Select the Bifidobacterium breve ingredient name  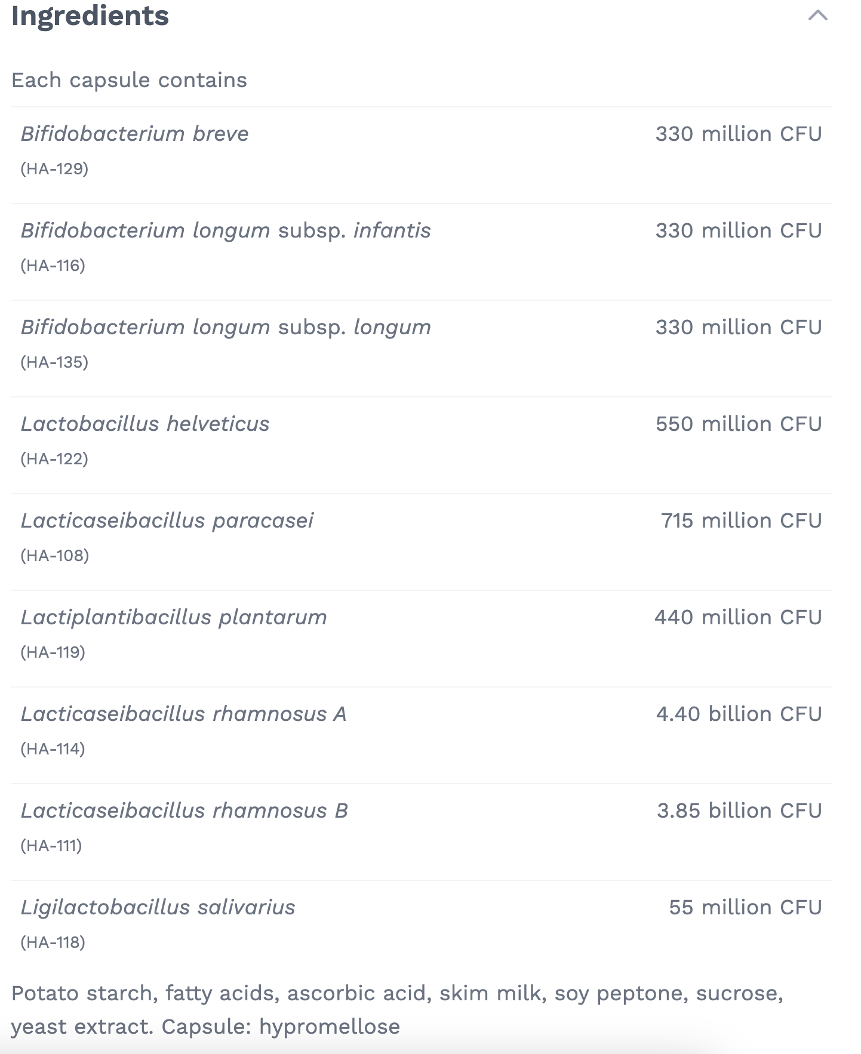135,134
